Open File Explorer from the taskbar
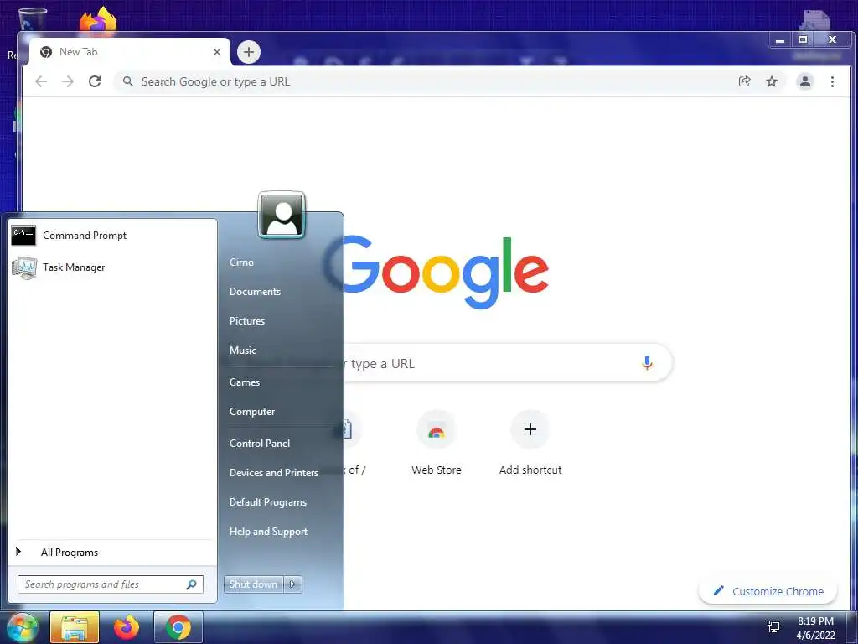The height and width of the screenshot is (644, 858). (75, 627)
